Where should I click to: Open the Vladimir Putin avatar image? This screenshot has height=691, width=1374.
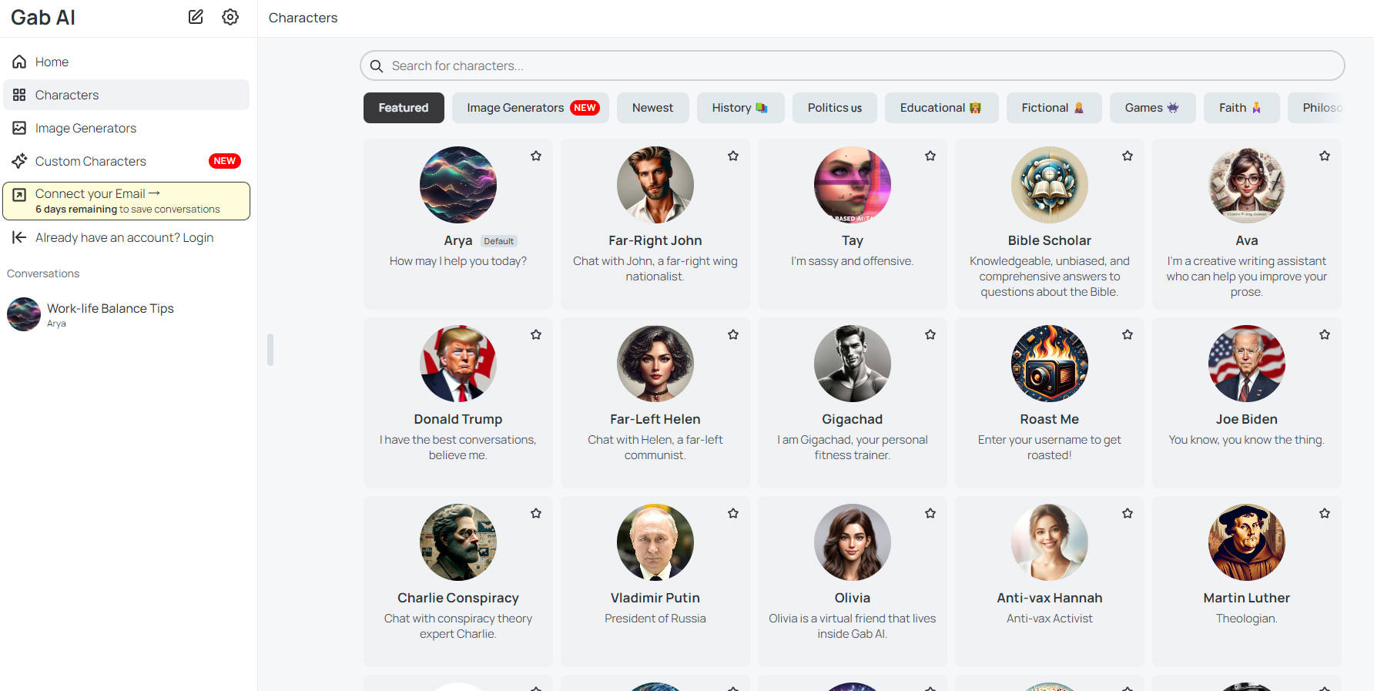click(655, 542)
